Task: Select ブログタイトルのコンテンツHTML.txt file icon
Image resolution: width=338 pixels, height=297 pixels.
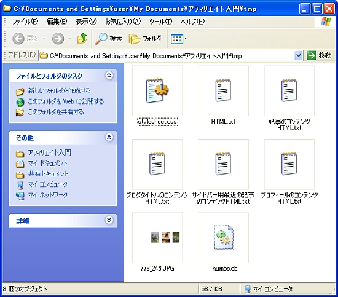Action: pyautogui.click(x=157, y=164)
